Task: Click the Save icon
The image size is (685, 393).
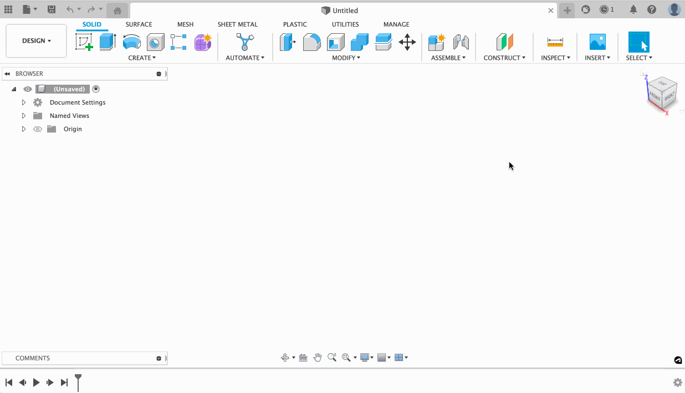Action: click(x=52, y=9)
